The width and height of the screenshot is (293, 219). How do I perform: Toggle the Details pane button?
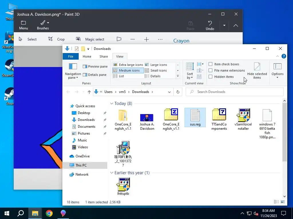click(x=94, y=75)
